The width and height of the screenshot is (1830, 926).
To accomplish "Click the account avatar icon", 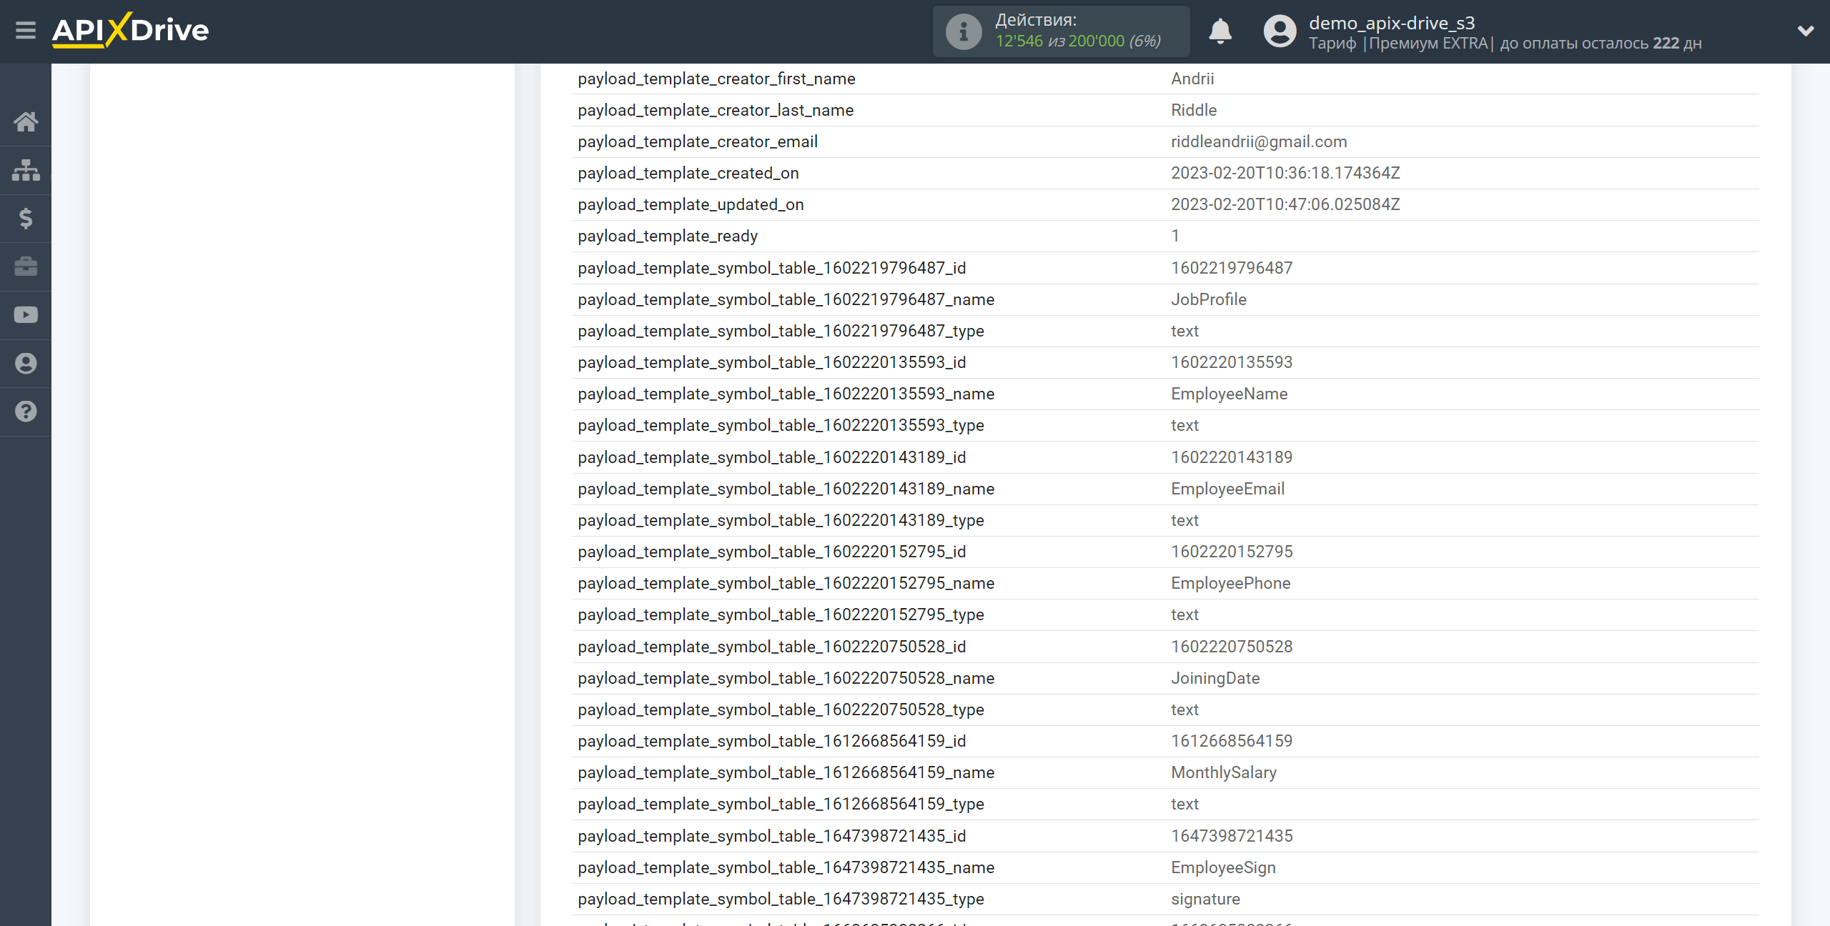I will click(x=1280, y=31).
